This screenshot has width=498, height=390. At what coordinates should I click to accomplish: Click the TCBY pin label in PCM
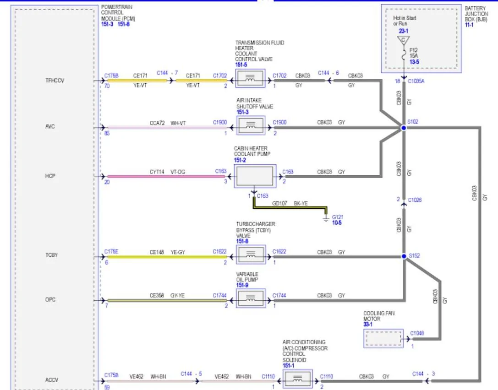[51, 255]
